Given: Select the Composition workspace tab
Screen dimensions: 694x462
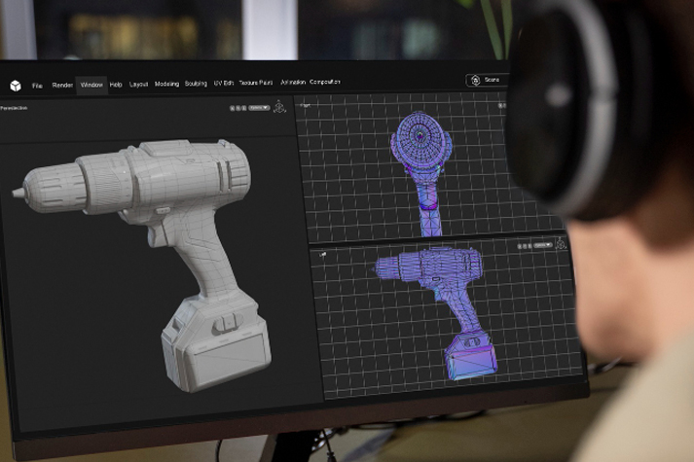Looking at the screenshot, I should click(x=325, y=82).
